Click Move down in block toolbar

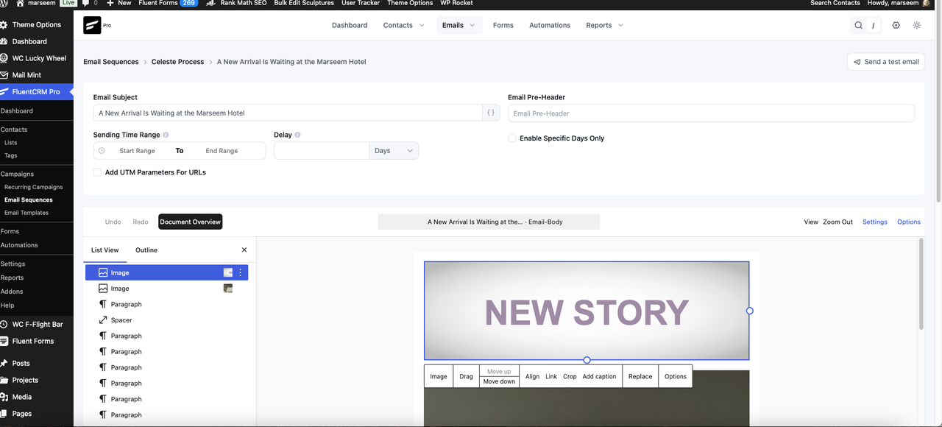(x=499, y=381)
